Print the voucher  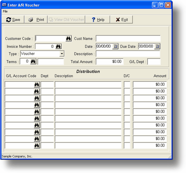(x=36, y=20)
